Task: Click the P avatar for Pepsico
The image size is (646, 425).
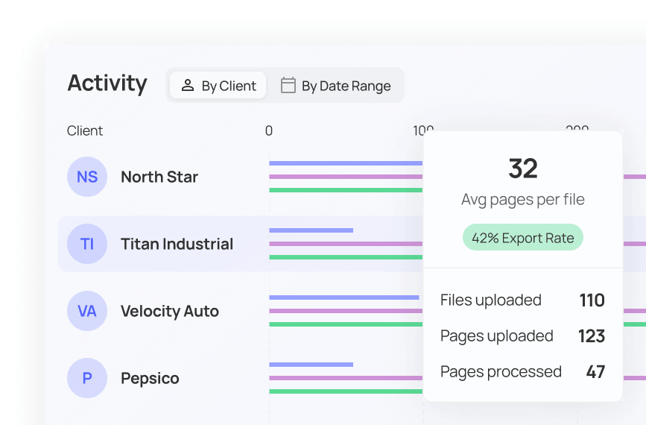Action: coord(87,378)
